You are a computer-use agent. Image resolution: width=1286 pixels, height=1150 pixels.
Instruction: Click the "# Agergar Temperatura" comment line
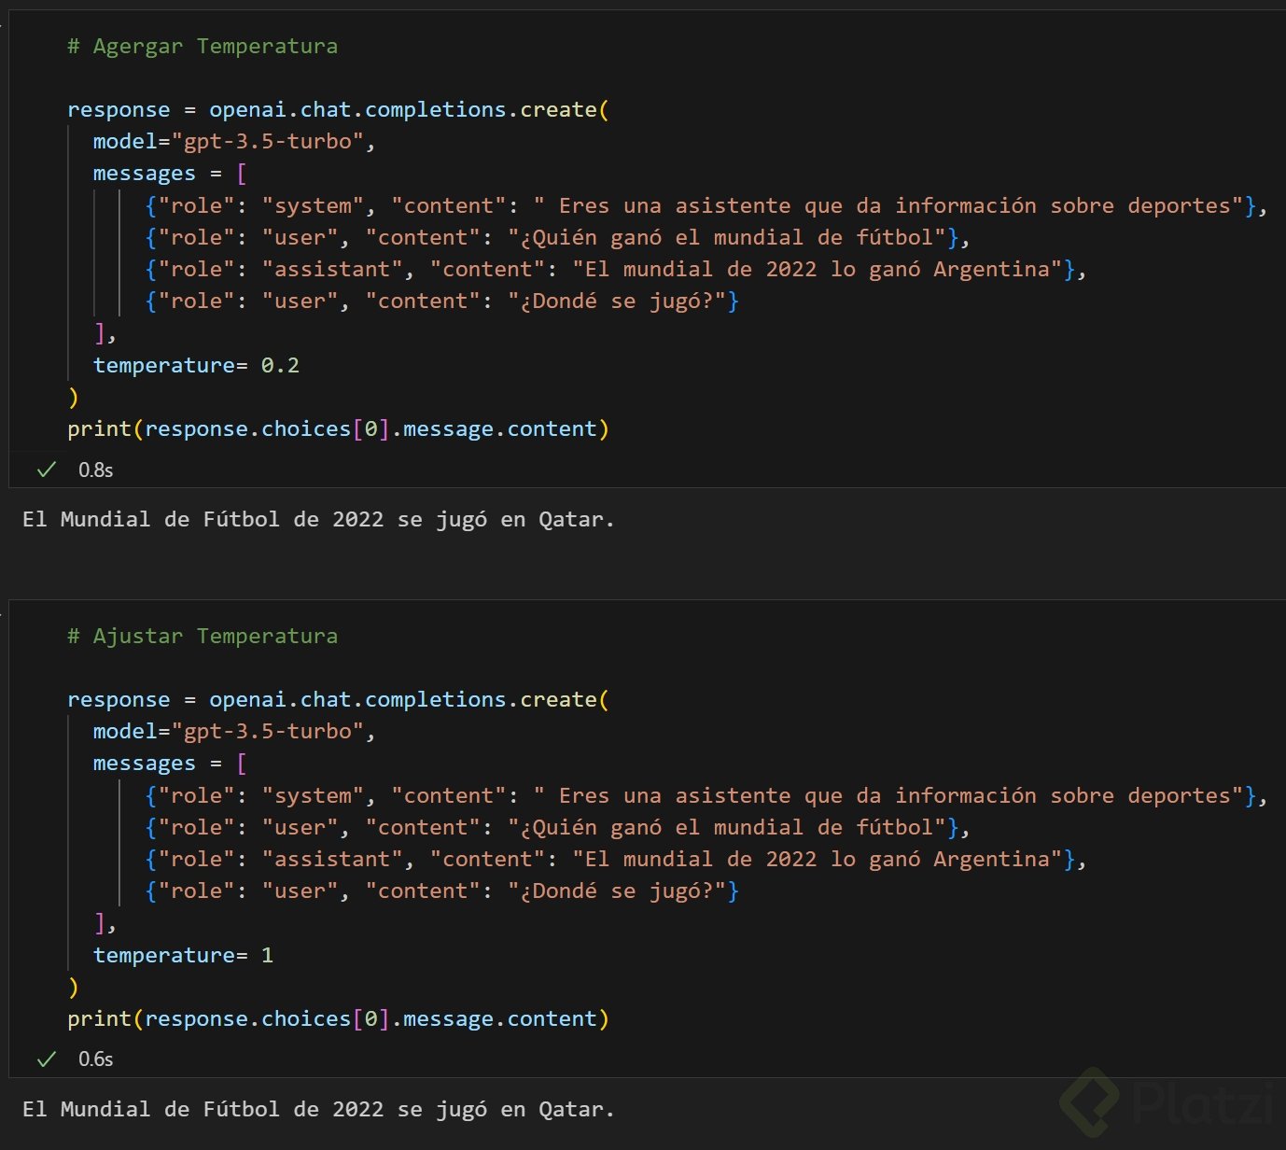point(203,46)
